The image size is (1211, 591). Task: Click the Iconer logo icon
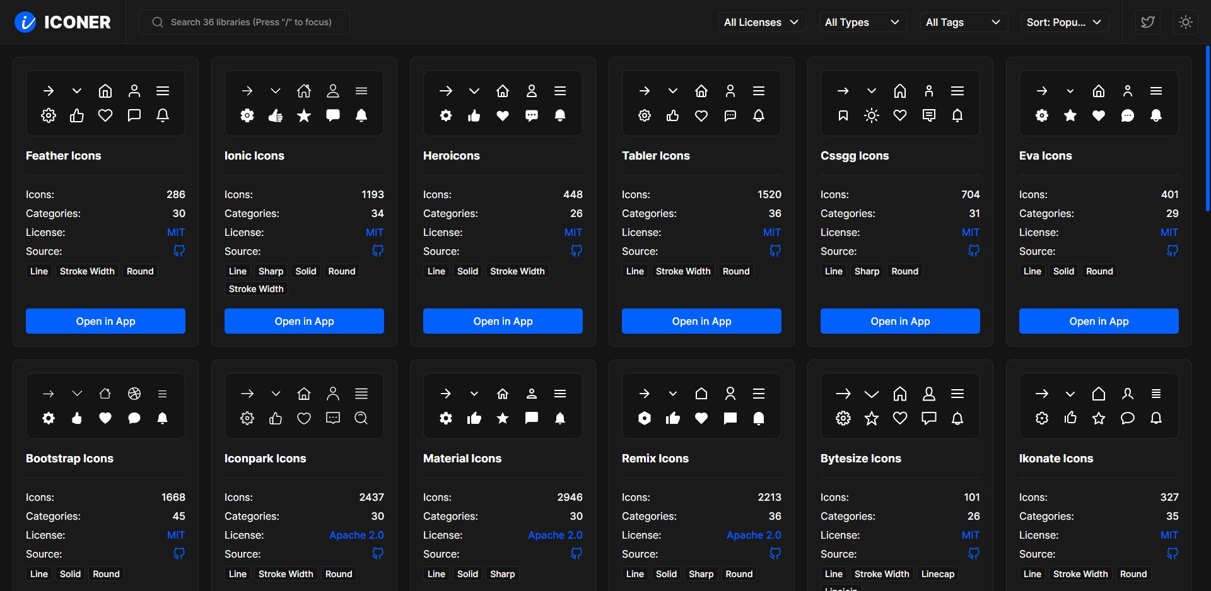[x=25, y=22]
